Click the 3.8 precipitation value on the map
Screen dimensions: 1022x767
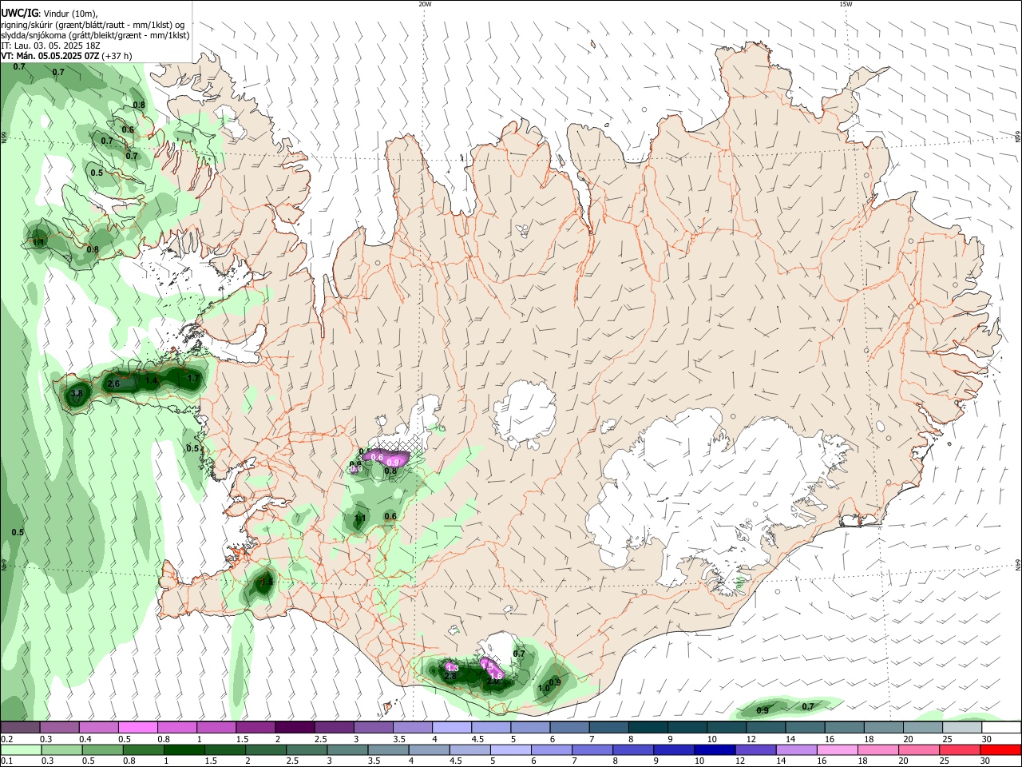(x=77, y=393)
